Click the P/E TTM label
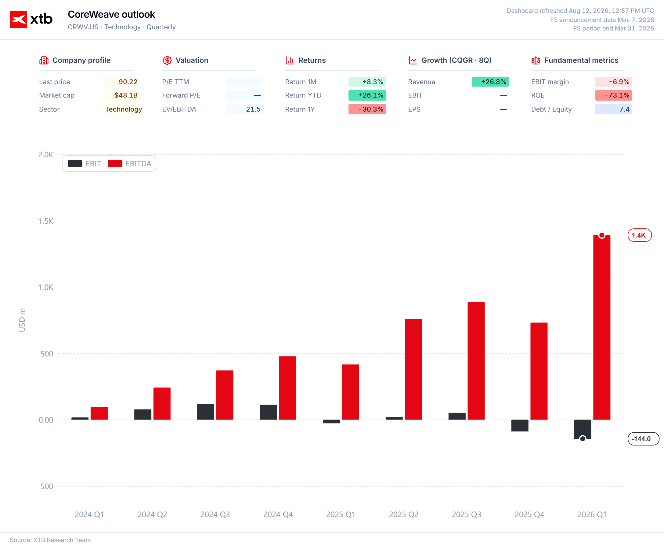664x547 pixels. tap(176, 82)
